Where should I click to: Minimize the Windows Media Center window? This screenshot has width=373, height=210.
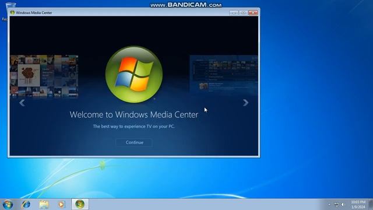(234, 12)
